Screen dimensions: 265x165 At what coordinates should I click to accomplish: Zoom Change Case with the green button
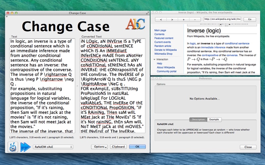16,13
